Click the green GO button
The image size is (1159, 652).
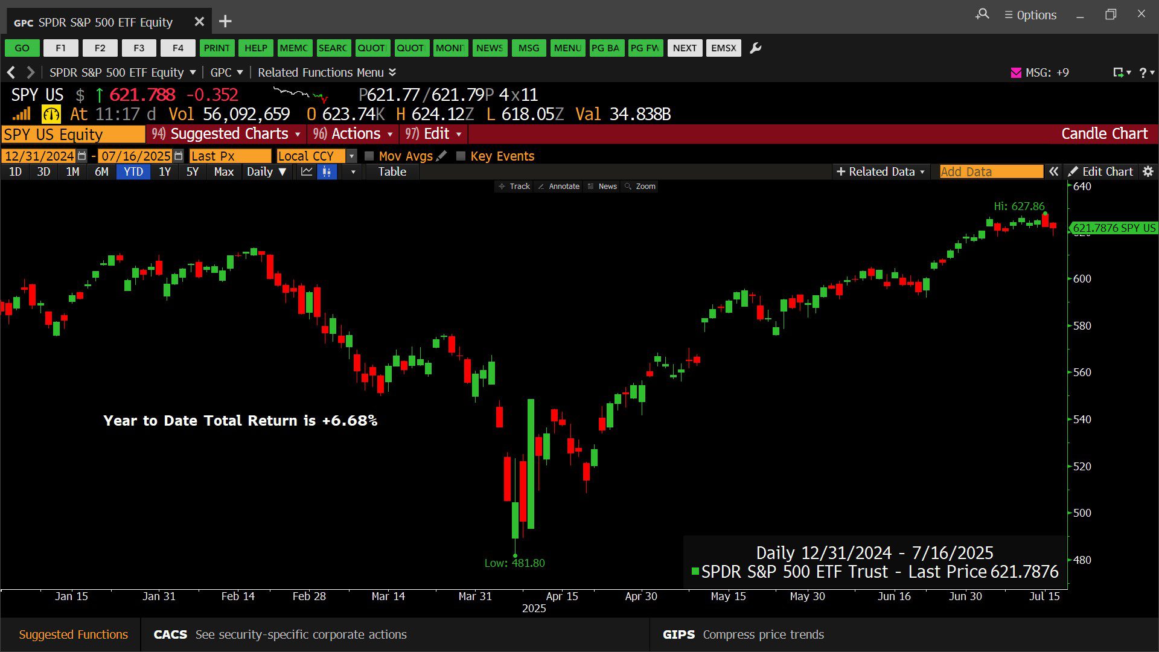pyautogui.click(x=22, y=48)
